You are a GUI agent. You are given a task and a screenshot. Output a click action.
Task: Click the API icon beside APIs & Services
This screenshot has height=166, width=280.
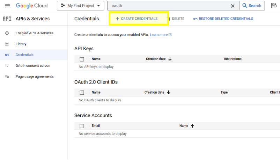tap(7, 19)
